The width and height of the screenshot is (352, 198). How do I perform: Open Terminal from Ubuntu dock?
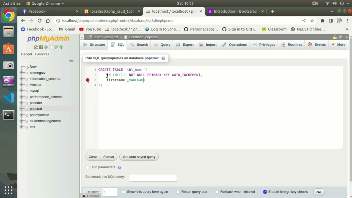coord(9,115)
